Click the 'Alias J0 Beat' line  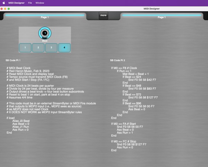click(21, 121)
